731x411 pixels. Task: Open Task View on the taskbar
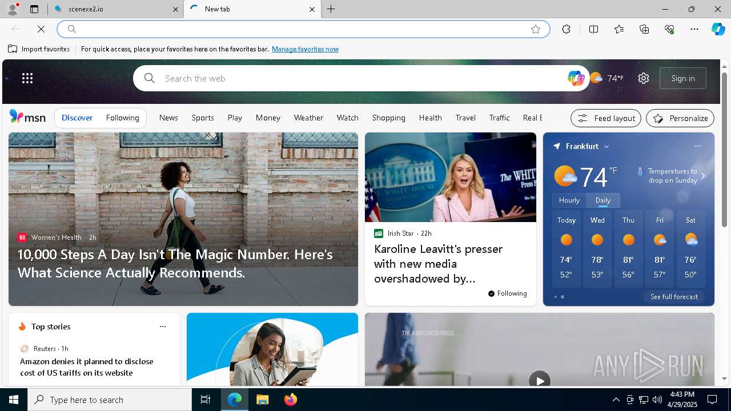(x=206, y=400)
